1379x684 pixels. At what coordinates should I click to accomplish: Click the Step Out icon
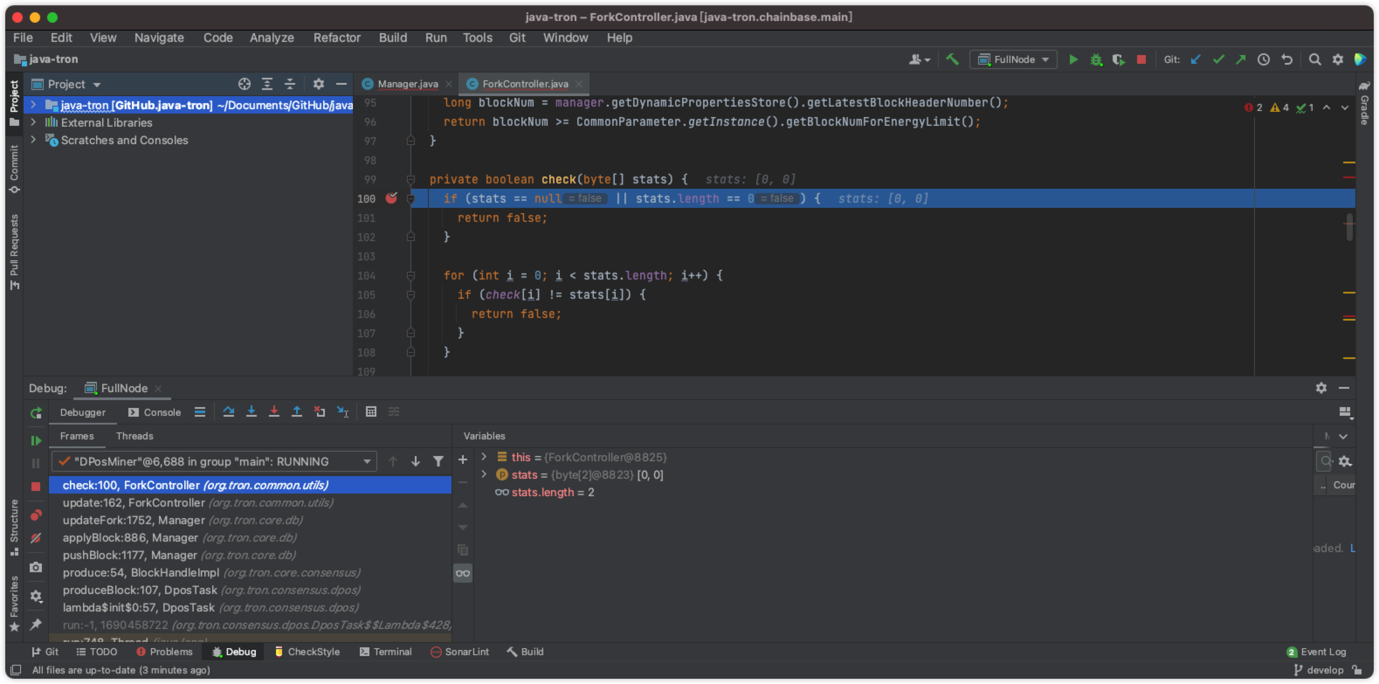point(296,411)
